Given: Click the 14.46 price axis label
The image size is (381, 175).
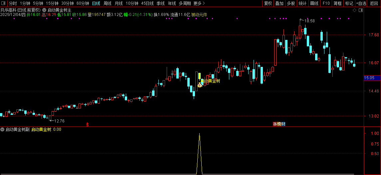Looking at the screenshot, I should tap(374, 91).
